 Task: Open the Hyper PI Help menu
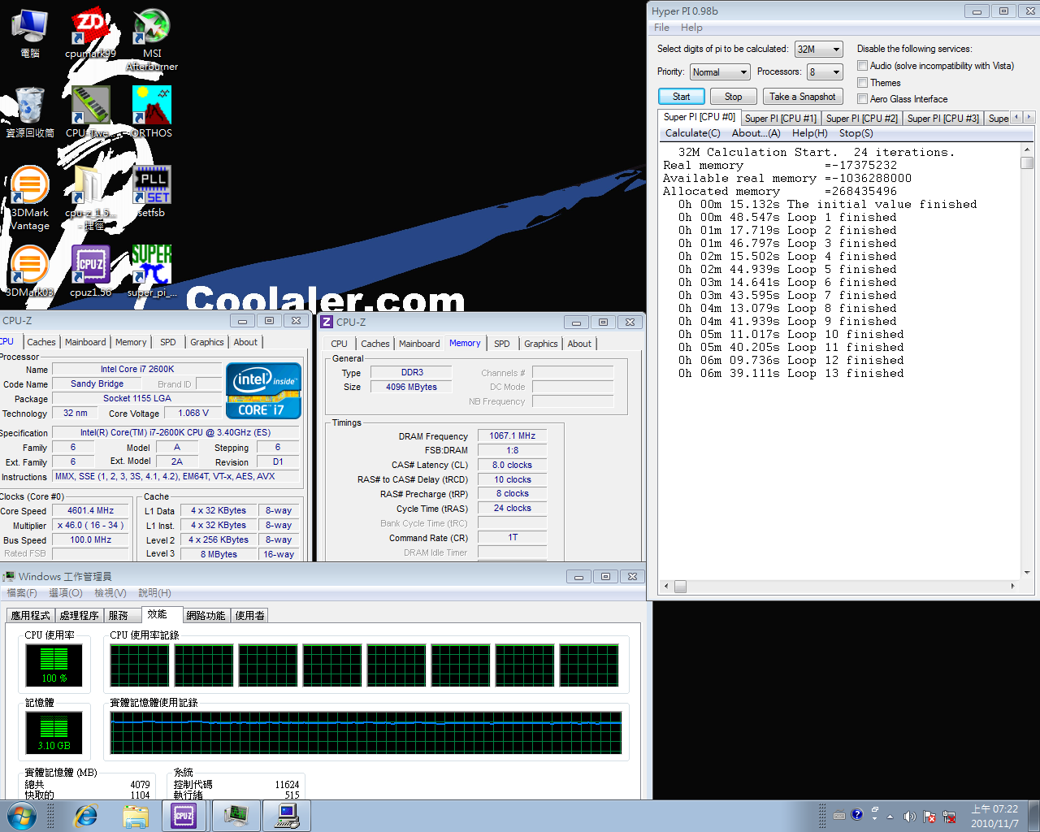click(691, 28)
